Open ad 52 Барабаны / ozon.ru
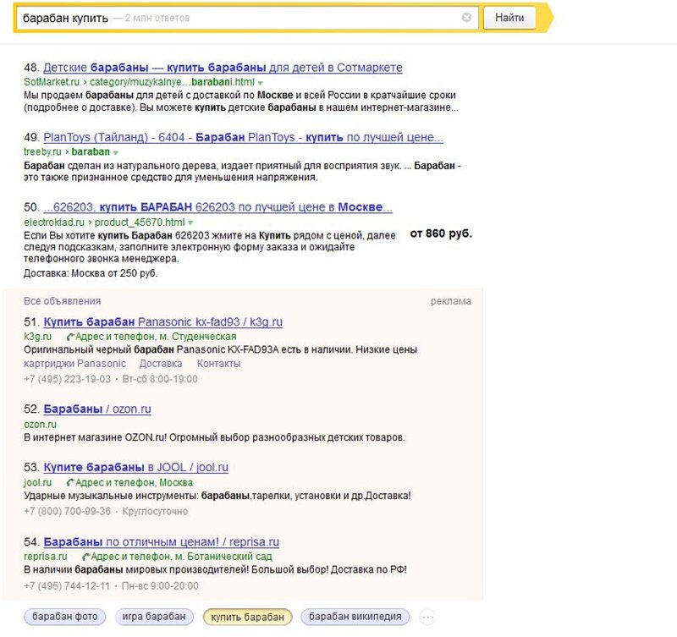This screenshot has height=637, width=677. (x=97, y=409)
